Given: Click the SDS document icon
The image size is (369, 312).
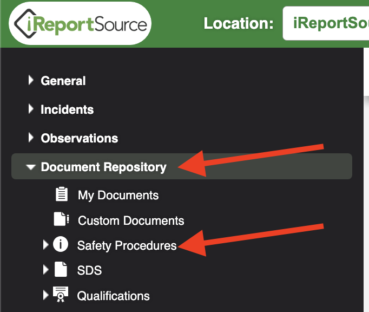Looking at the screenshot, I should click(x=61, y=269).
